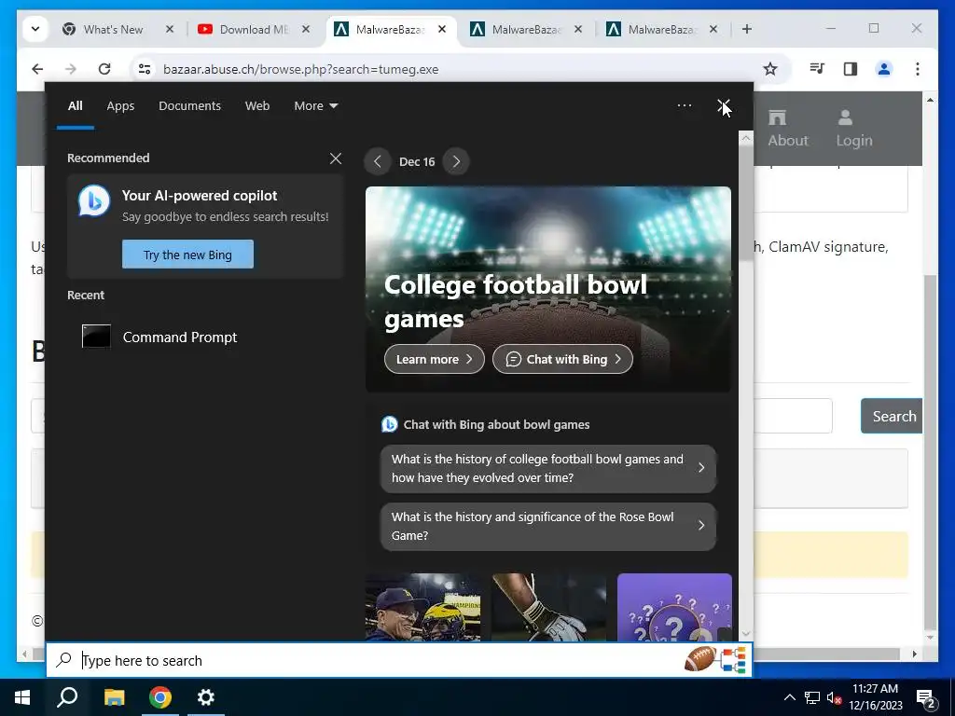This screenshot has width=955, height=716.
Task: Open Windows Start menu
Action: click(22, 697)
